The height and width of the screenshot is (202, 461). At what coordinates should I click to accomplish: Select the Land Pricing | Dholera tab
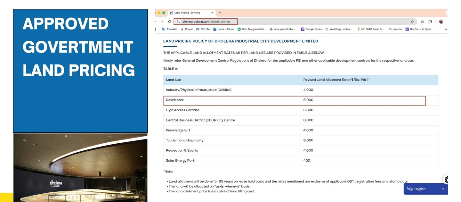(191, 13)
